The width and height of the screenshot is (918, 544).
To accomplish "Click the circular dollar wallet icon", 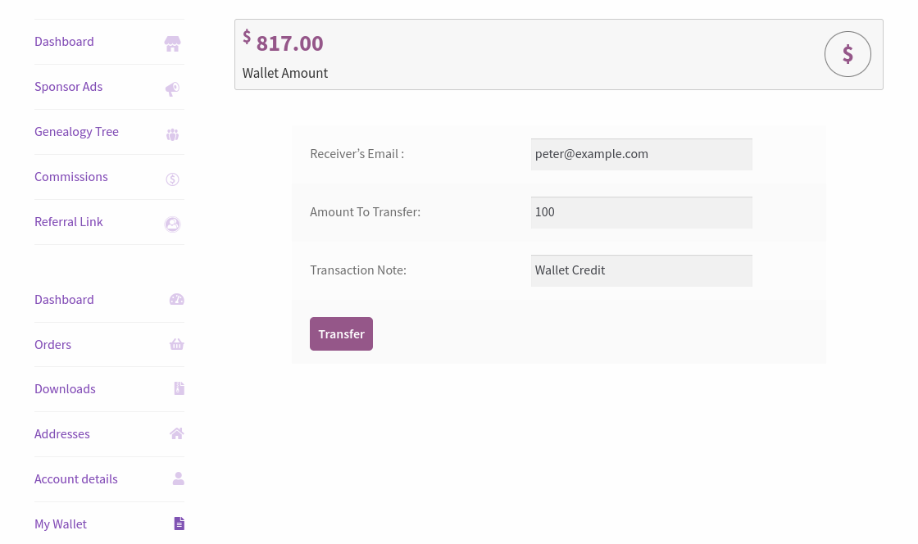I will pos(848,53).
